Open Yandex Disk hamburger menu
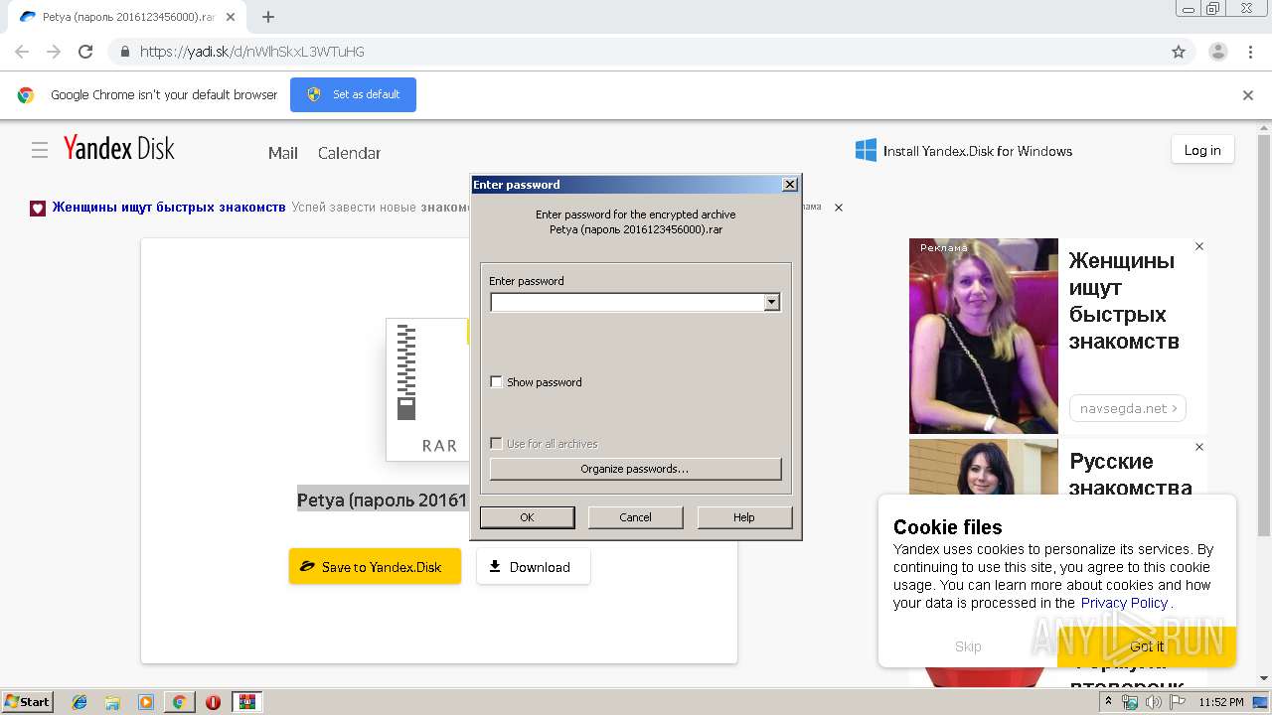This screenshot has width=1272, height=715. 40,150
